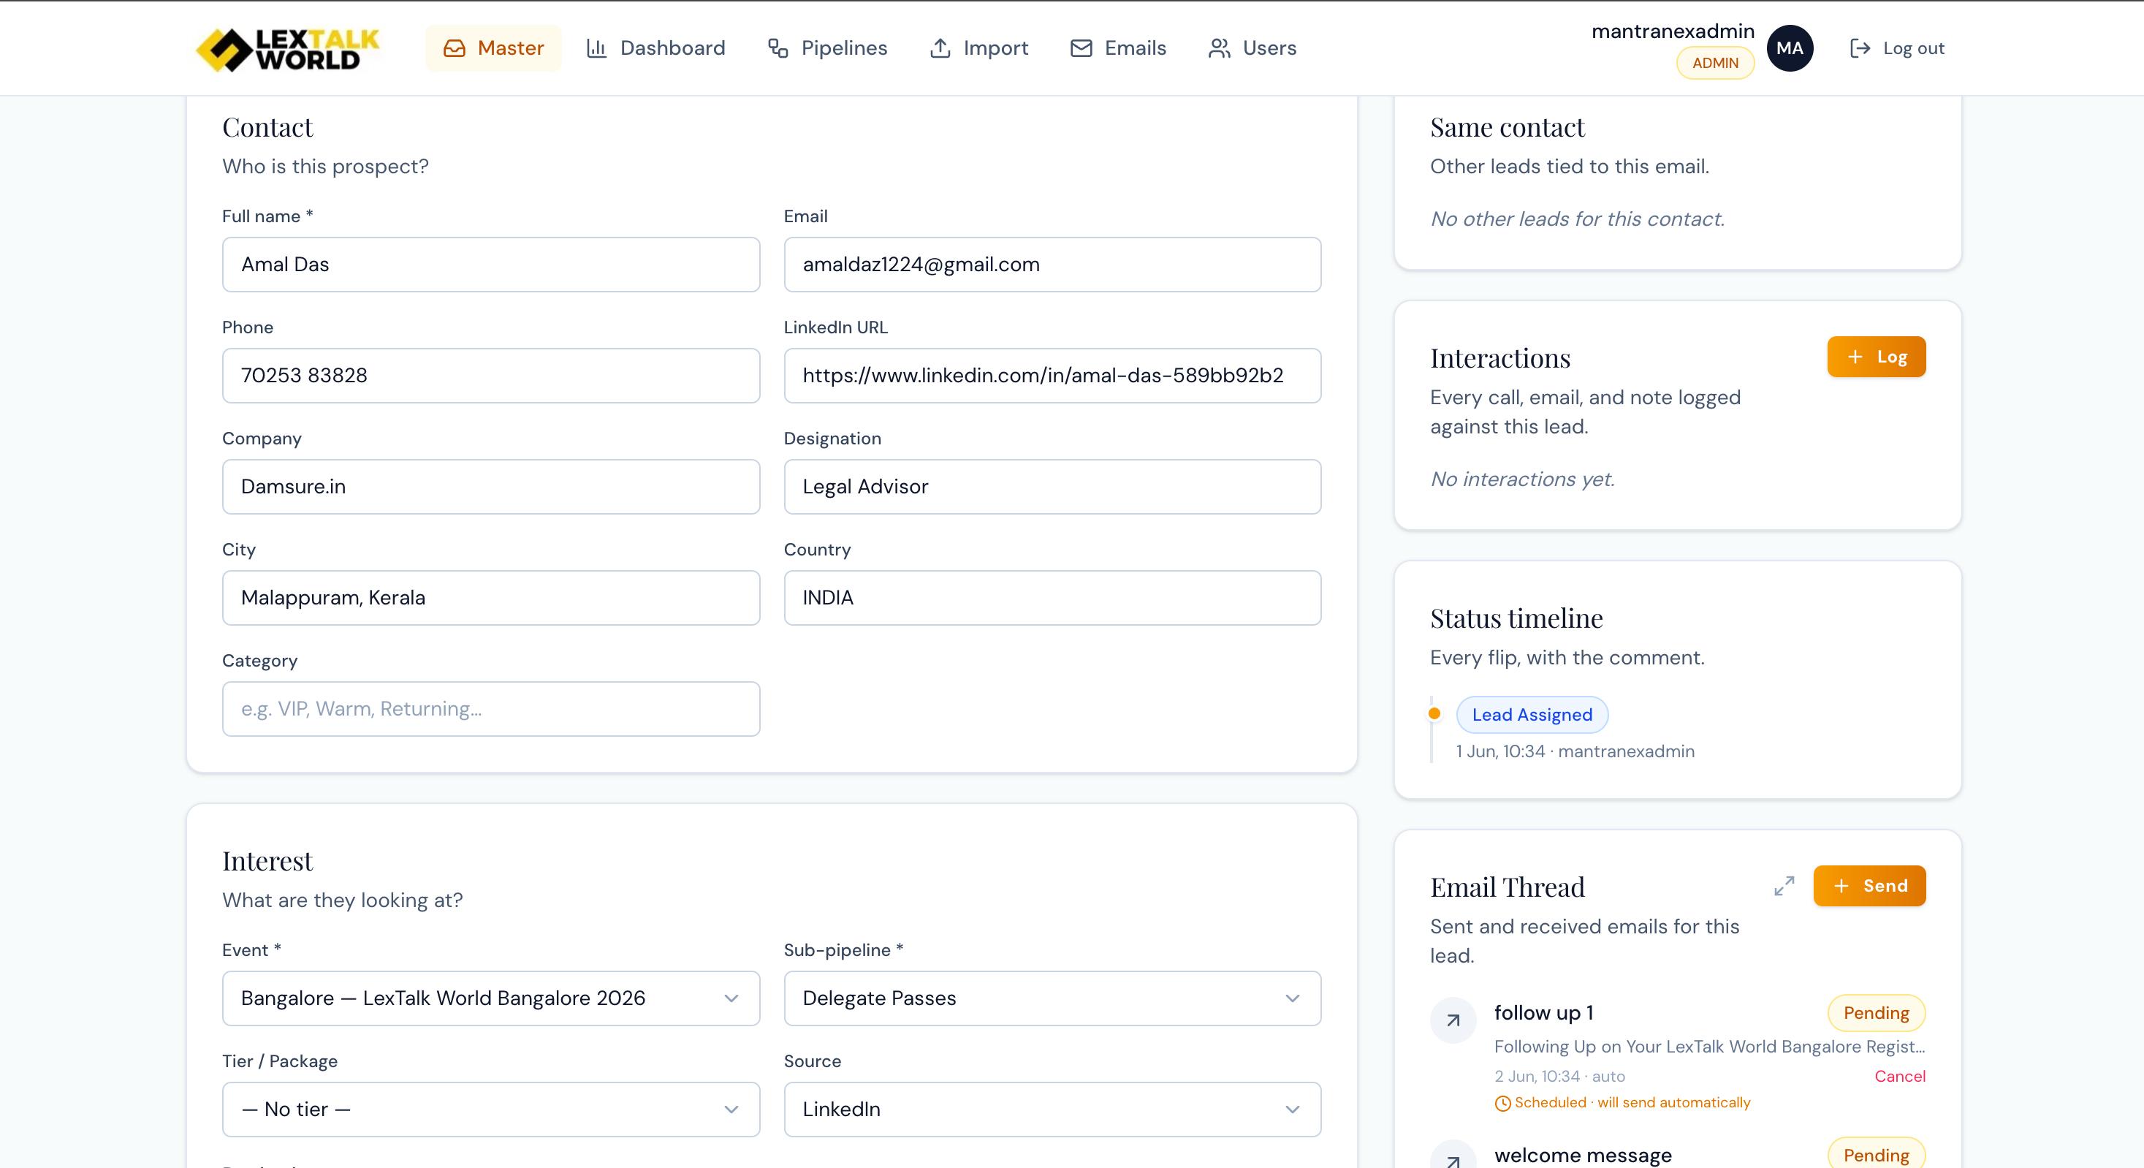Click the Event dropdown chevron
The image size is (2144, 1168).
click(x=731, y=998)
